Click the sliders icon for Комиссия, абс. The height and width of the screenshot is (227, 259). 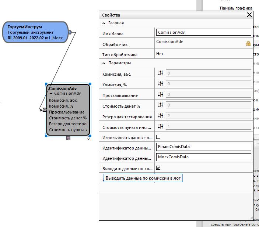click(x=160, y=73)
